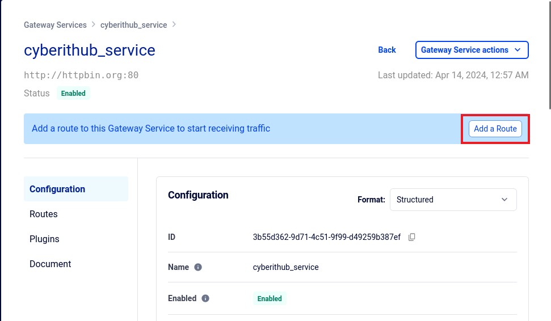The image size is (551, 321).
Task: Click the Add a Route button
Action: click(495, 129)
